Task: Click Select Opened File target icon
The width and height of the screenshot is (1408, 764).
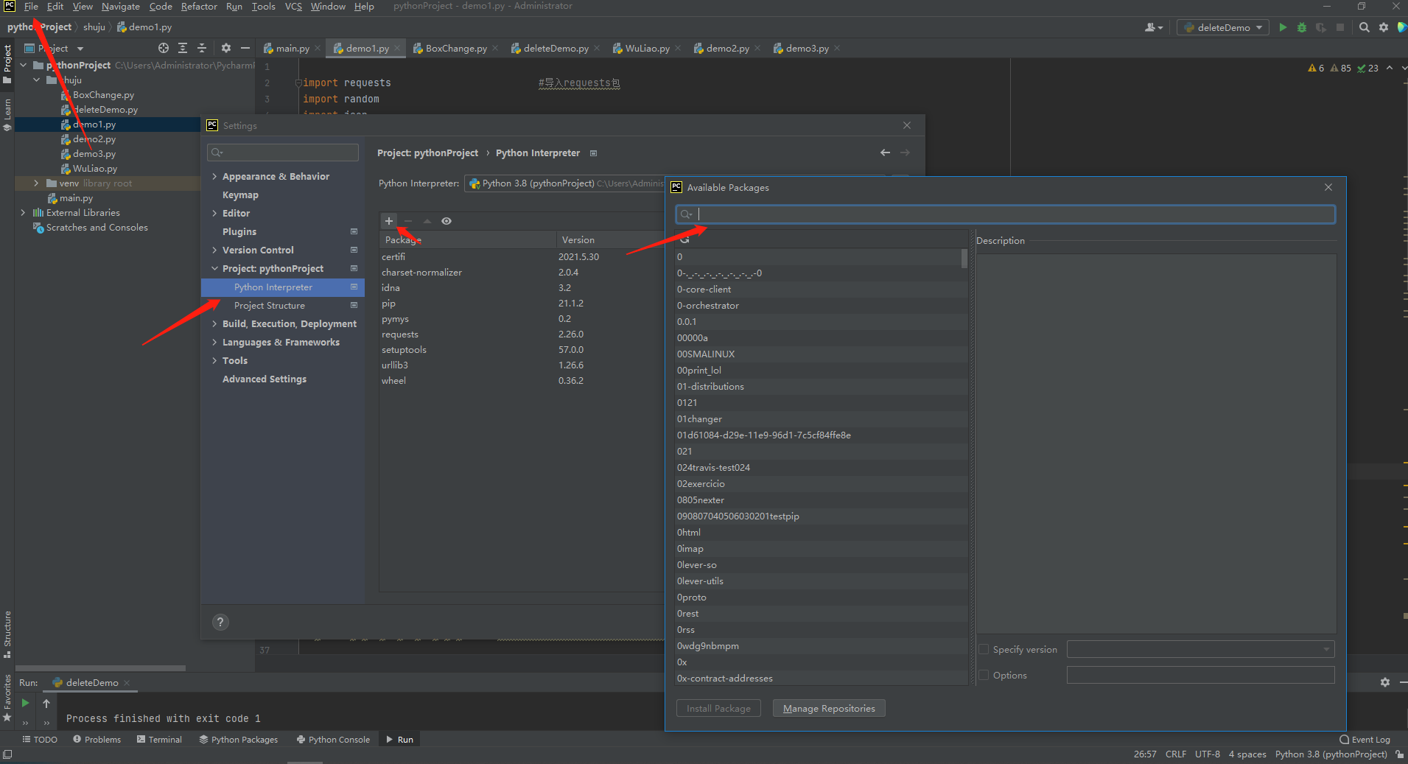Action: (164, 48)
